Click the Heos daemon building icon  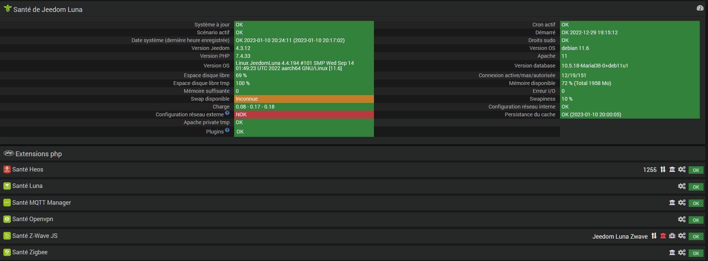(x=672, y=170)
